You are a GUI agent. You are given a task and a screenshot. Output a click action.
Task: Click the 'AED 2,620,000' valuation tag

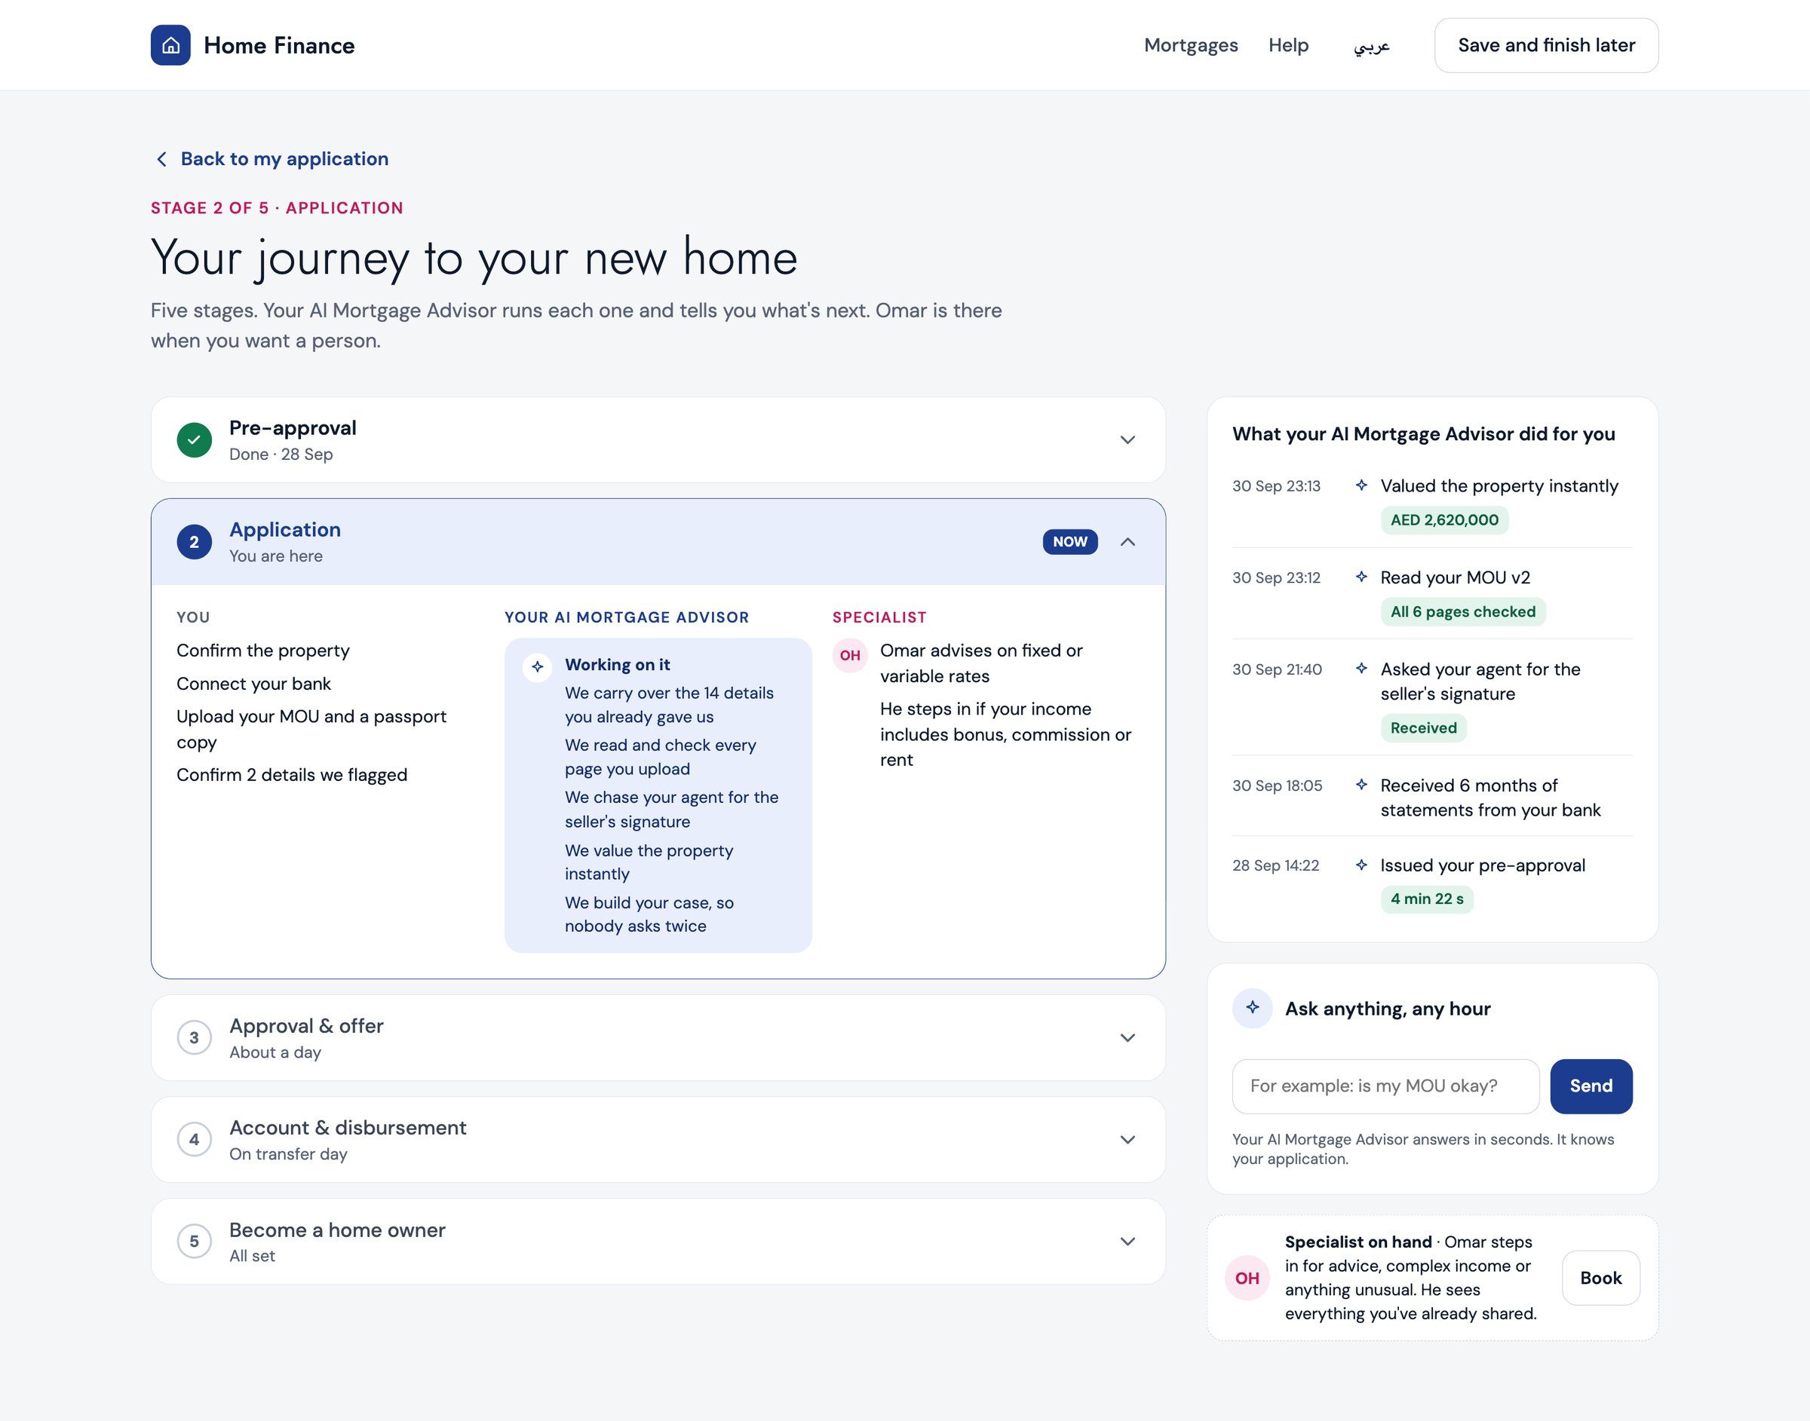click(x=1443, y=520)
